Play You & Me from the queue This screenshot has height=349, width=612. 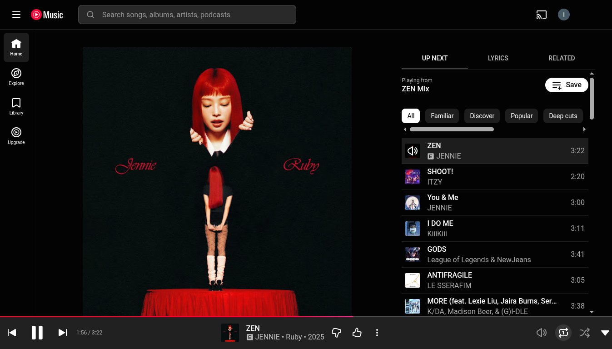(x=495, y=203)
